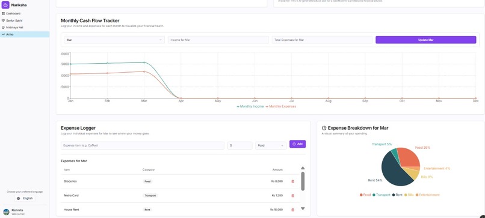The image size is (485, 218).
Task: Click the Nariksha purple logo icon
Action: coord(5,5)
